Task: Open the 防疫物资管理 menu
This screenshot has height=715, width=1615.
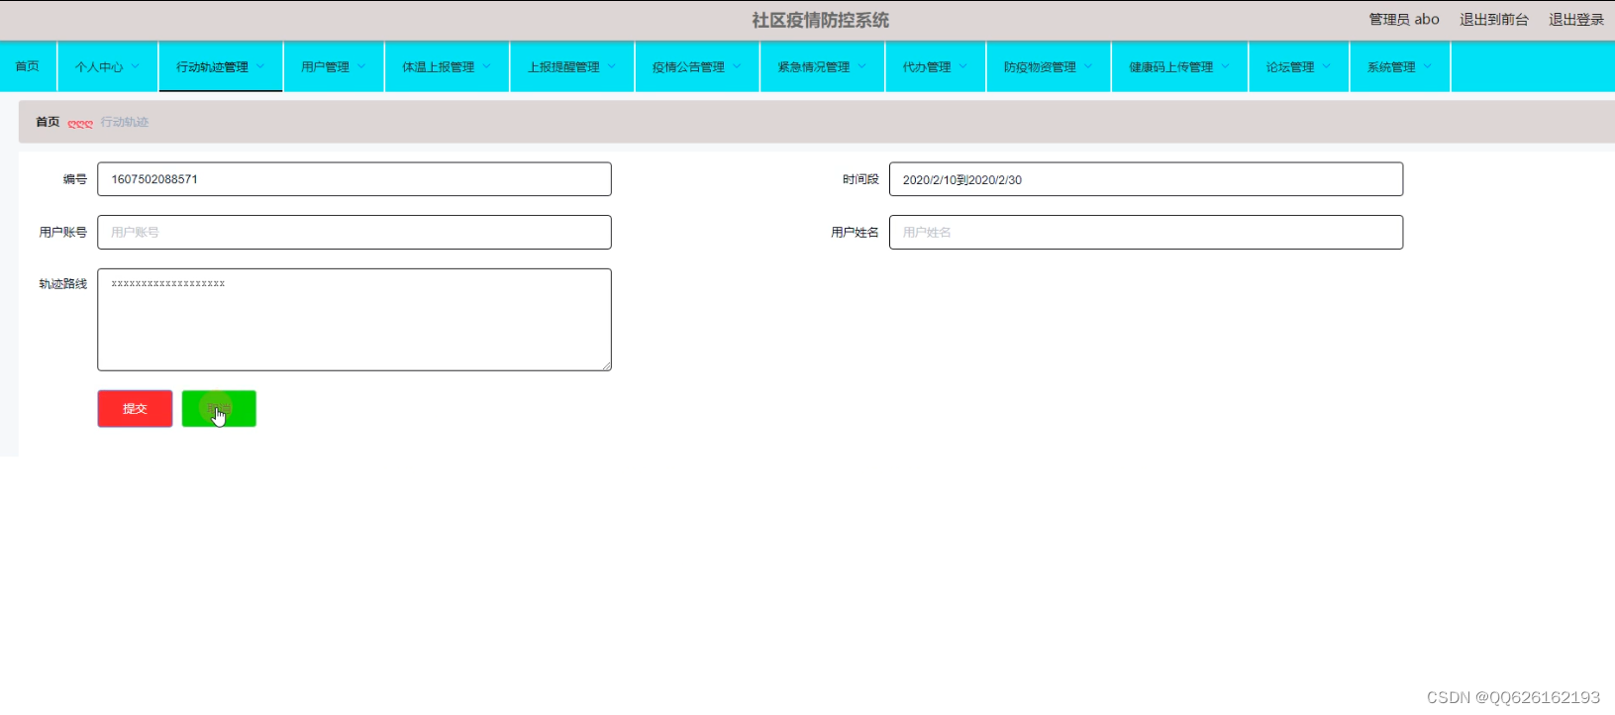Action: pos(1049,66)
